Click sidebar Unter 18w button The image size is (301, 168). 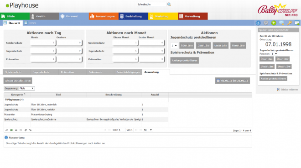[x=284, y=67]
